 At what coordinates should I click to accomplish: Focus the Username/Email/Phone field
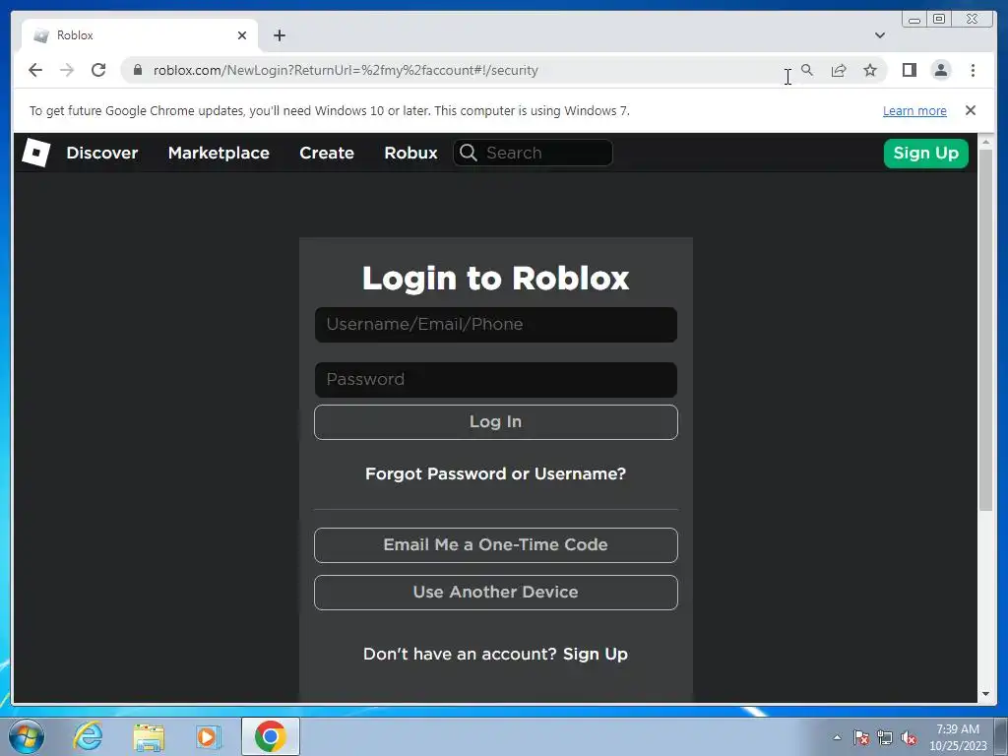(496, 325)
